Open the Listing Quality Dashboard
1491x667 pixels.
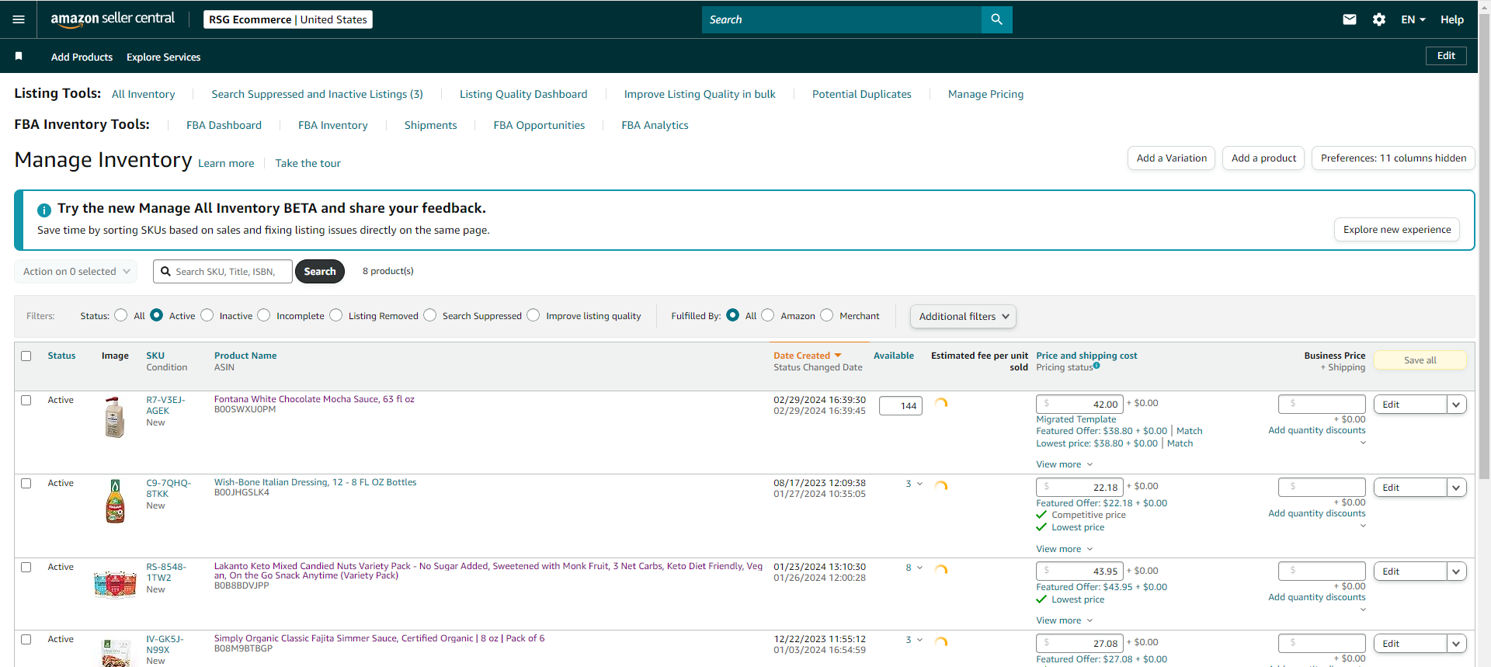pos(523,94)
